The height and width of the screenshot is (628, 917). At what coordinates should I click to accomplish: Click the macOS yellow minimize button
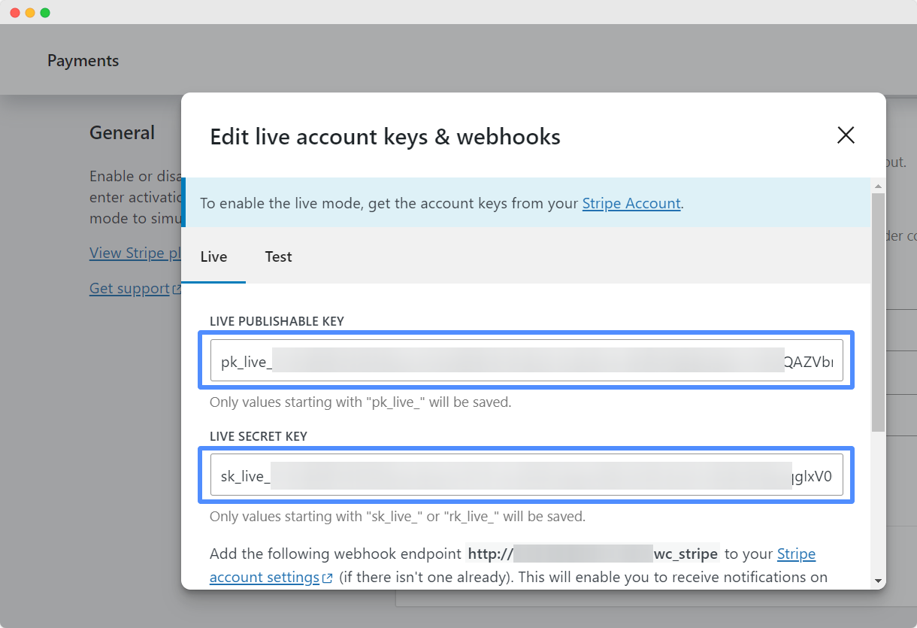(x=30, y=12)
